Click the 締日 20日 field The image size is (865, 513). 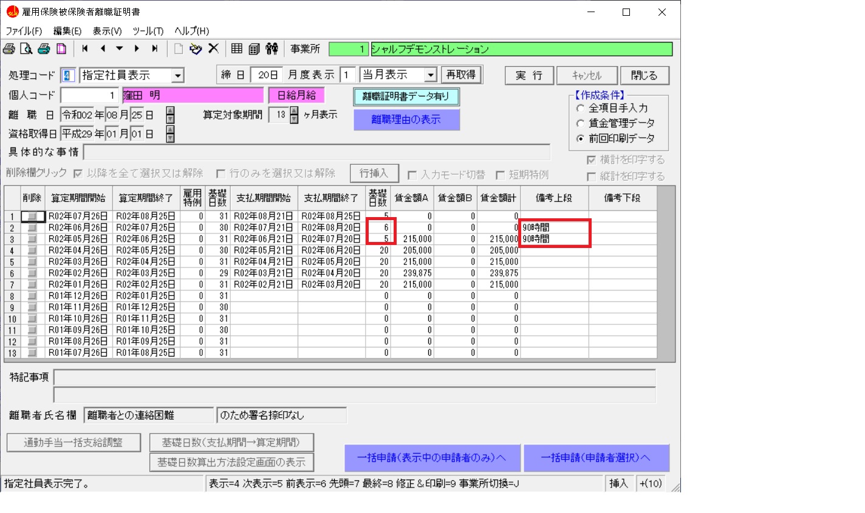[267, 75]
